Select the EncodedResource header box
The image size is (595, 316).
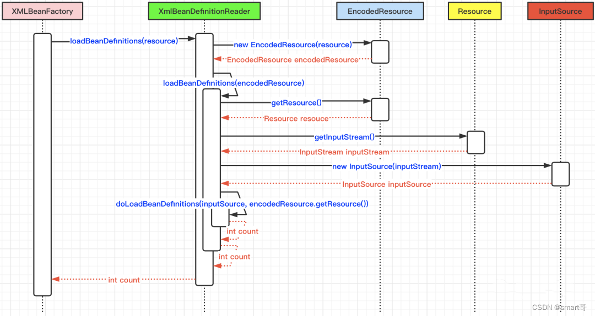click(x=380, y=11)
